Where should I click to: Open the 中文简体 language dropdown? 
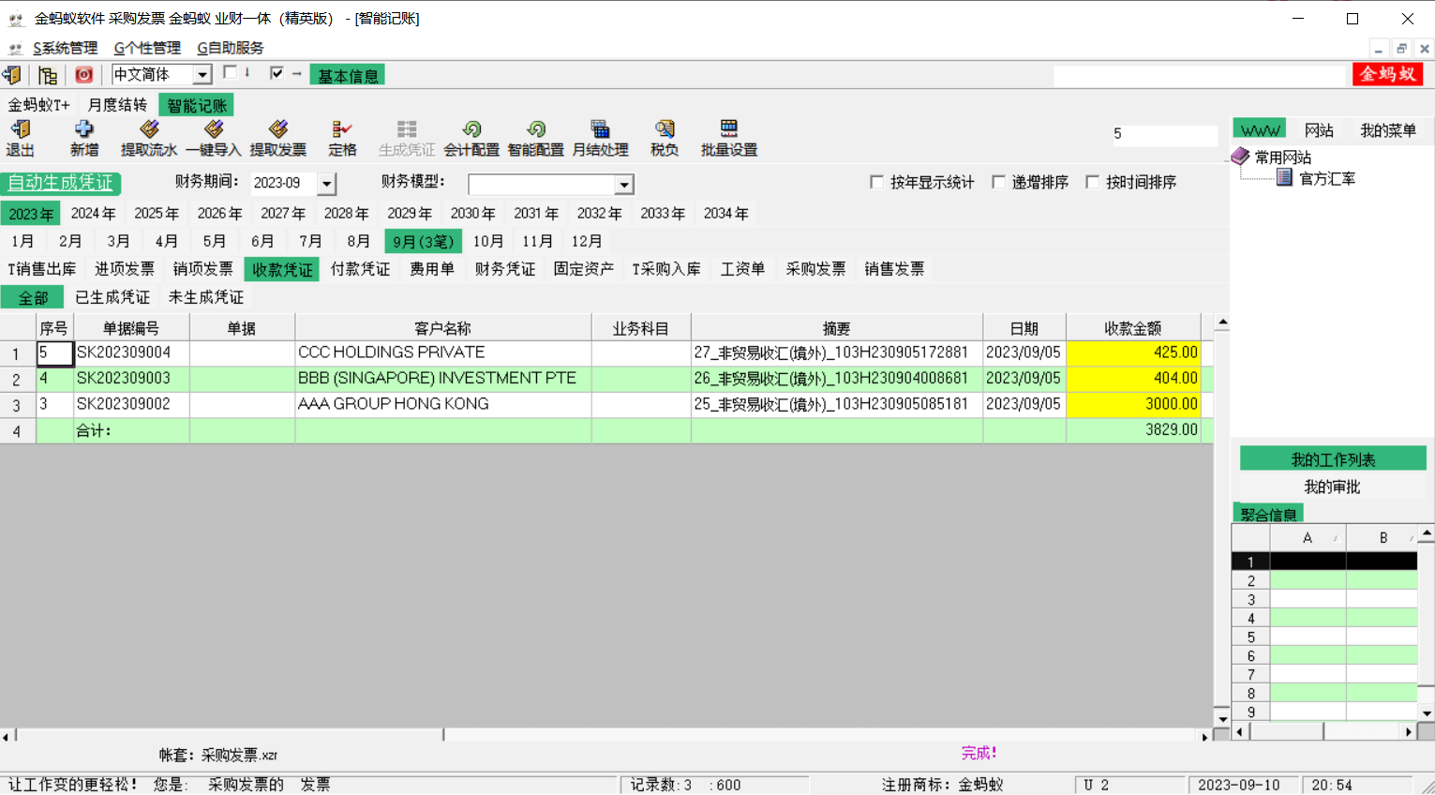click(202, 75)
